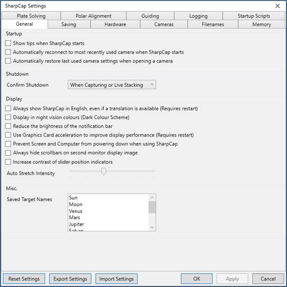The height and width of the screenshot is (287, 287).
Task: Confirm with the OK button
Action: [197, 278]
